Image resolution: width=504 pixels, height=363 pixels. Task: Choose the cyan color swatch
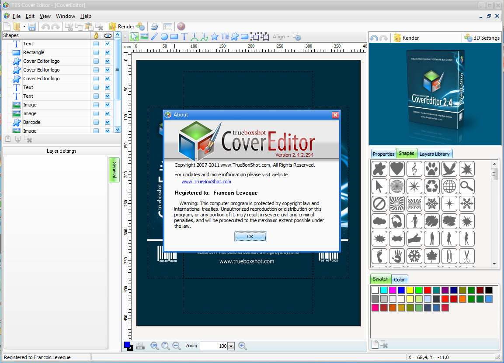(x=384, y=290)
